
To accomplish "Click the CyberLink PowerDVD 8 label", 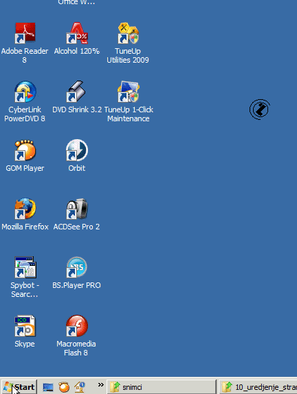I will [x=25, y=114].
